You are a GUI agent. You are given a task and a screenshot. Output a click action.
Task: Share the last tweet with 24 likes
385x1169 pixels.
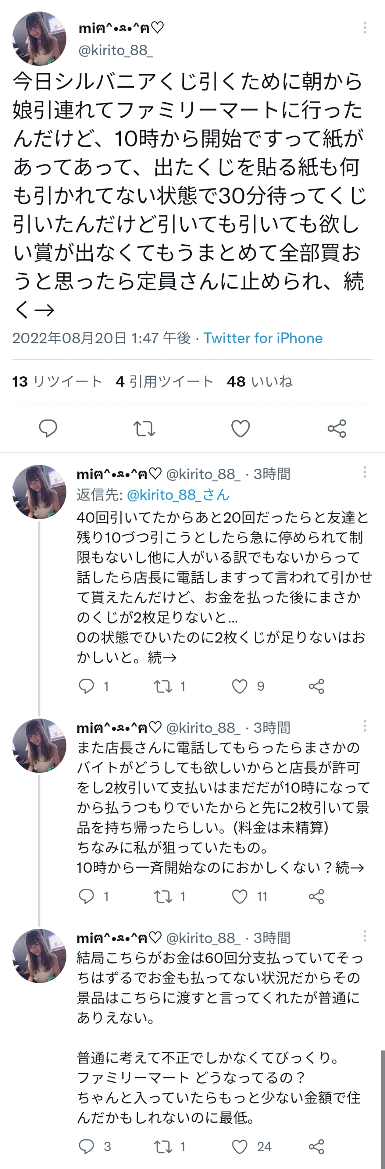[x=316, y=1146]
